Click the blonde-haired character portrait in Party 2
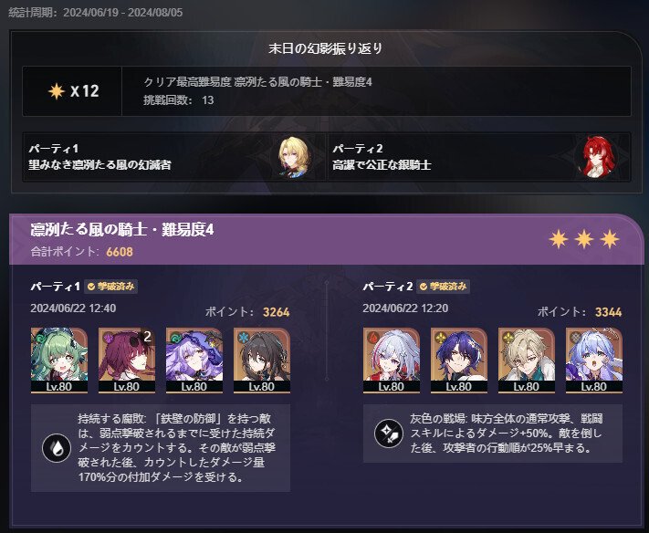The width and height of the screenshot is (649, 533). (526, 360)
